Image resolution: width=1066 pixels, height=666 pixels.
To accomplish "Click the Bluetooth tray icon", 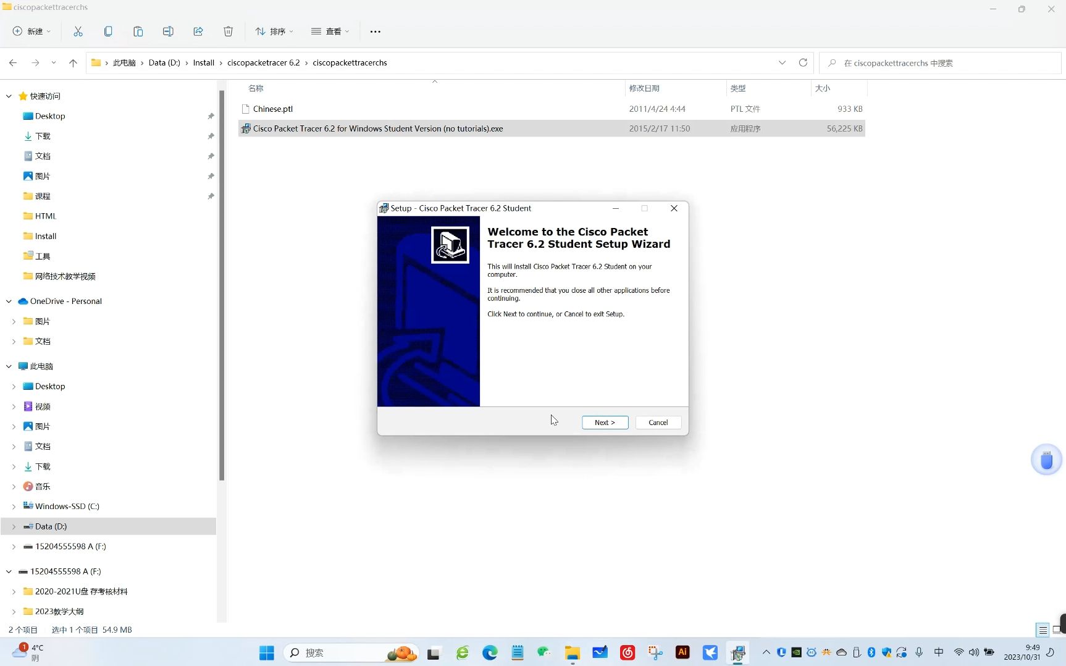I will [871, 652].
